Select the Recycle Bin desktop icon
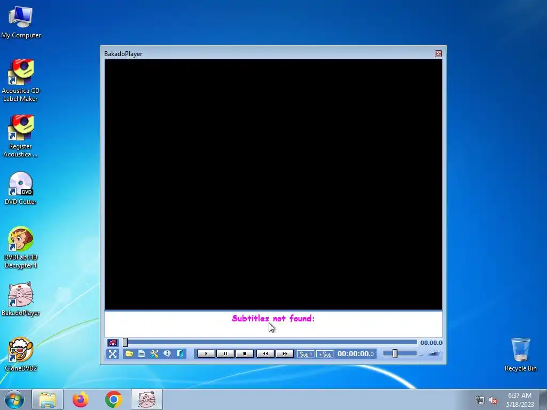This screenshot has height=410, width=547. tap(520, 354)
